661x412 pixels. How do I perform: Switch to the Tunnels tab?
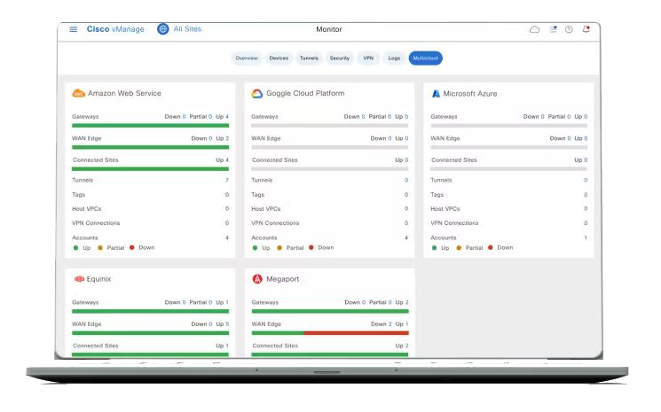tap(309, 58)
